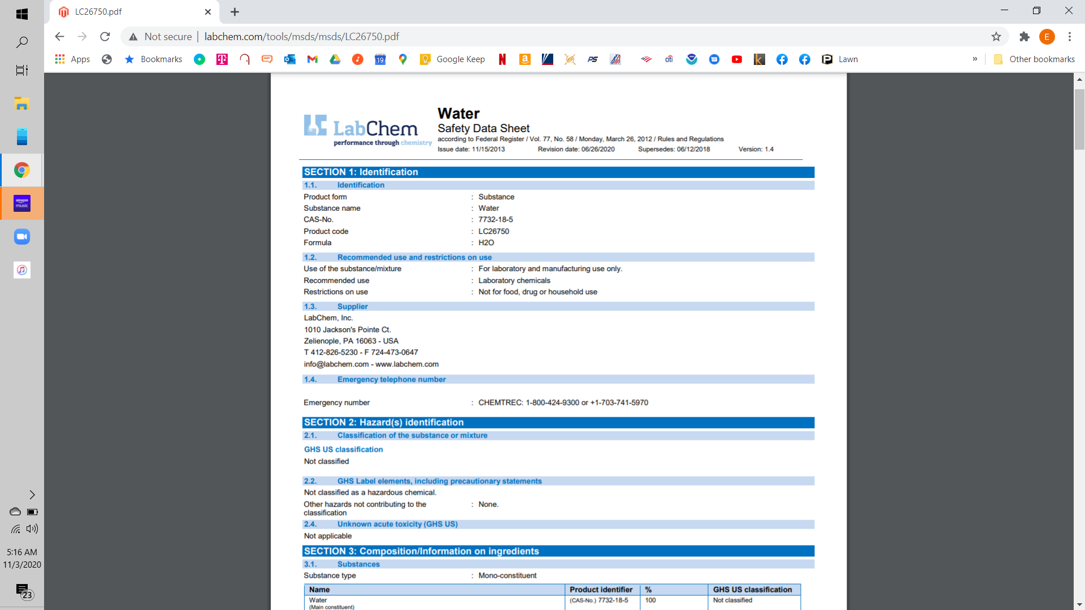The height and width of the screenshot is (610, 1085).
Task: Open a new tab with plus button
Action: (235, 12)
